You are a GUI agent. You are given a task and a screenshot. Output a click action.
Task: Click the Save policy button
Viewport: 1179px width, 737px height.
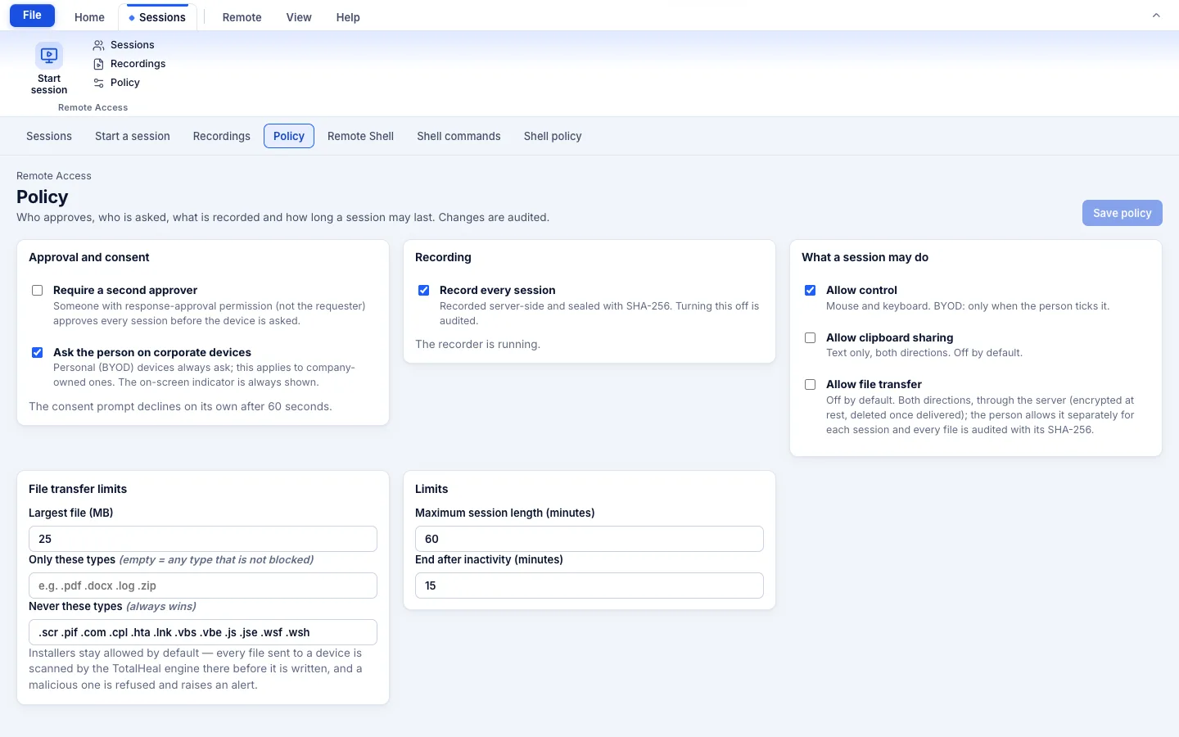1122,213
